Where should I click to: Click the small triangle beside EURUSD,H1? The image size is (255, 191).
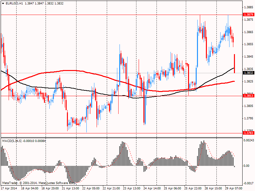3,3
